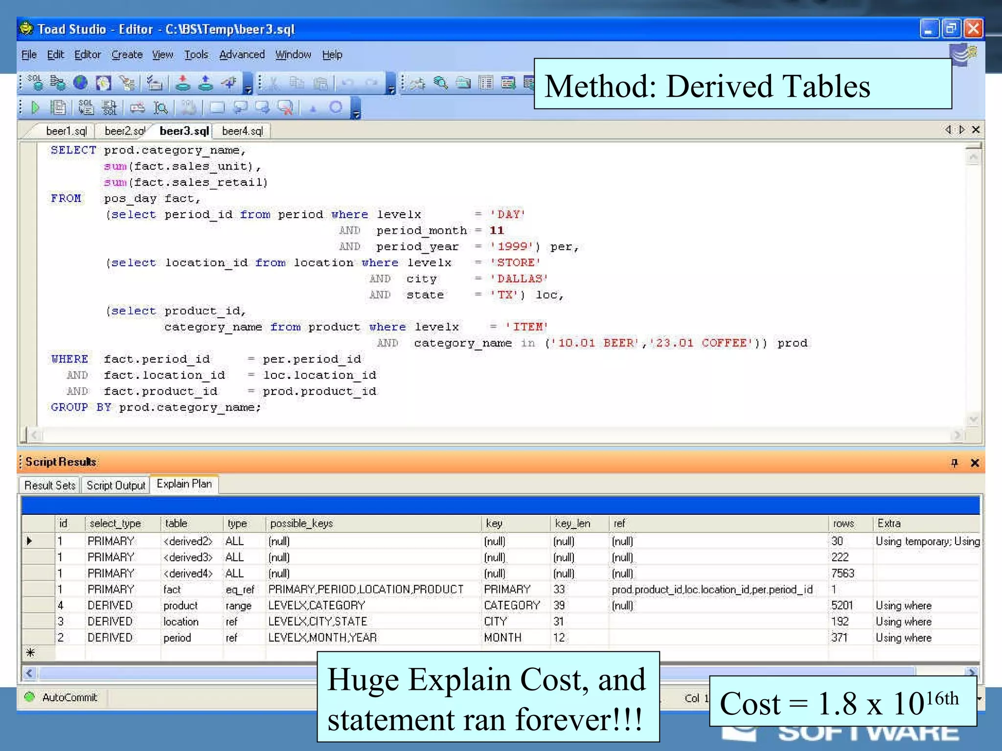Click the export data blue arrow icon
This screenshot has height=751, width=1002.
click(205, 83)
